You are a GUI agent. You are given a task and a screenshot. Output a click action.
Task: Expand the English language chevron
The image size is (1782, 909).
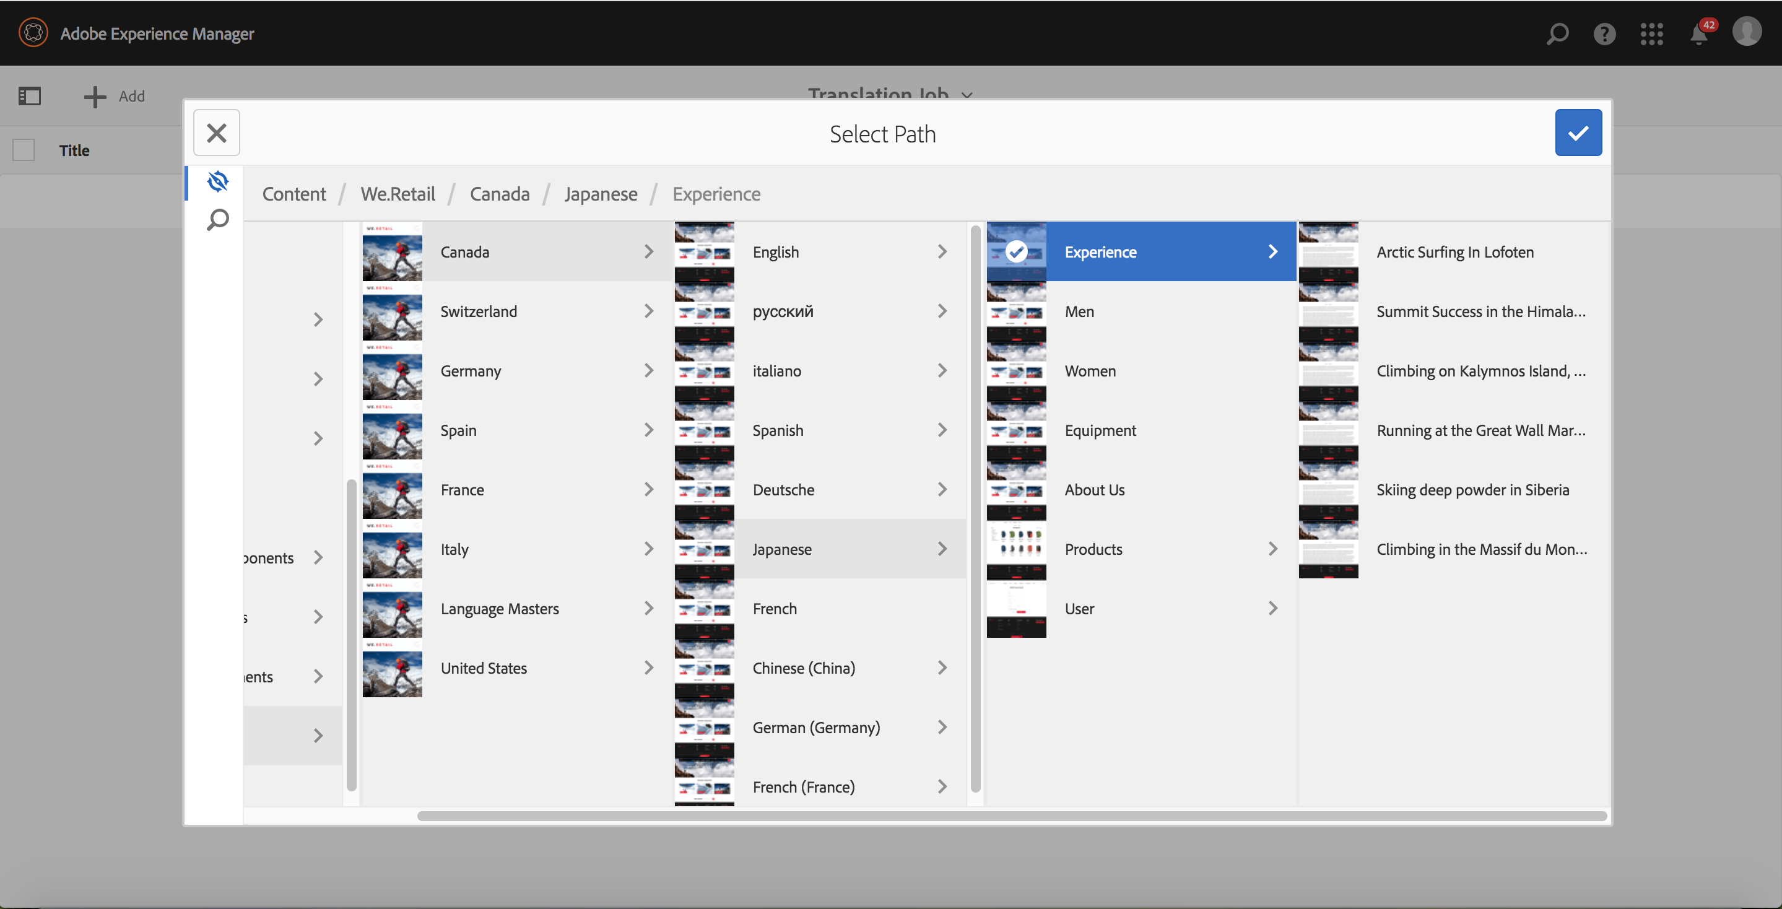(x=942, y=251)
